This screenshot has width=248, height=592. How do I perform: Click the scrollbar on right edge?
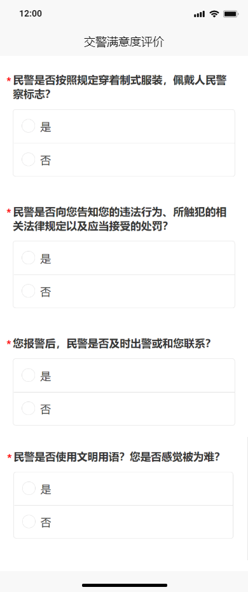[247, 499]
